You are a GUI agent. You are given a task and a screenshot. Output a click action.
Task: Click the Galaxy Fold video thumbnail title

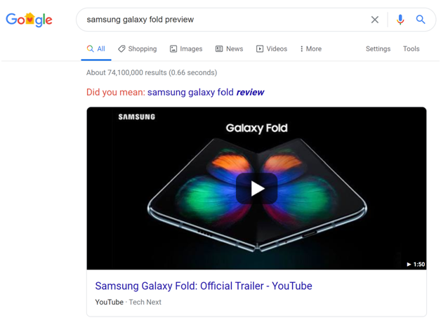256,128
